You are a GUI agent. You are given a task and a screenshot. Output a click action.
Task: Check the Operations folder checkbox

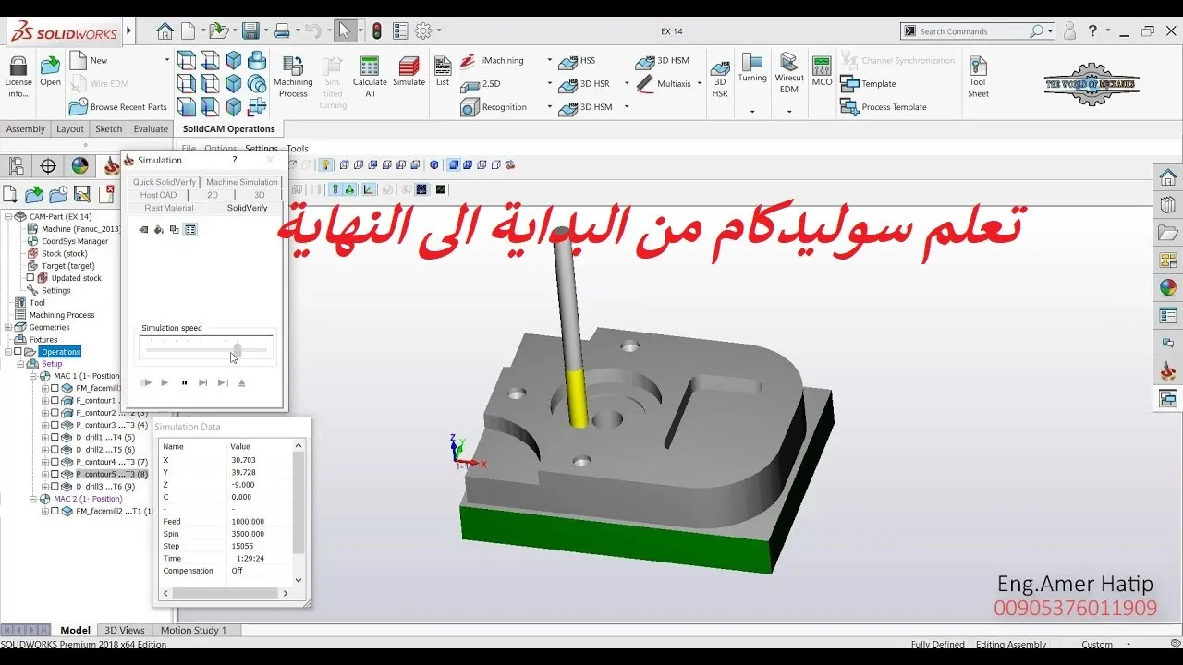tap(18, 352)
